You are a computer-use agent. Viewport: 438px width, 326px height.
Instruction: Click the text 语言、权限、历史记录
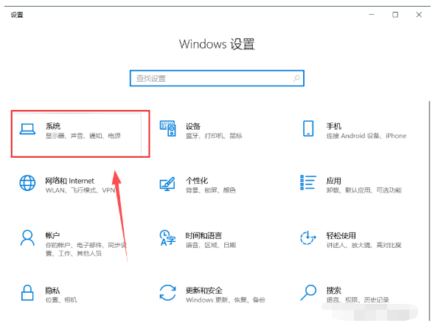click(x=358, y=299)
